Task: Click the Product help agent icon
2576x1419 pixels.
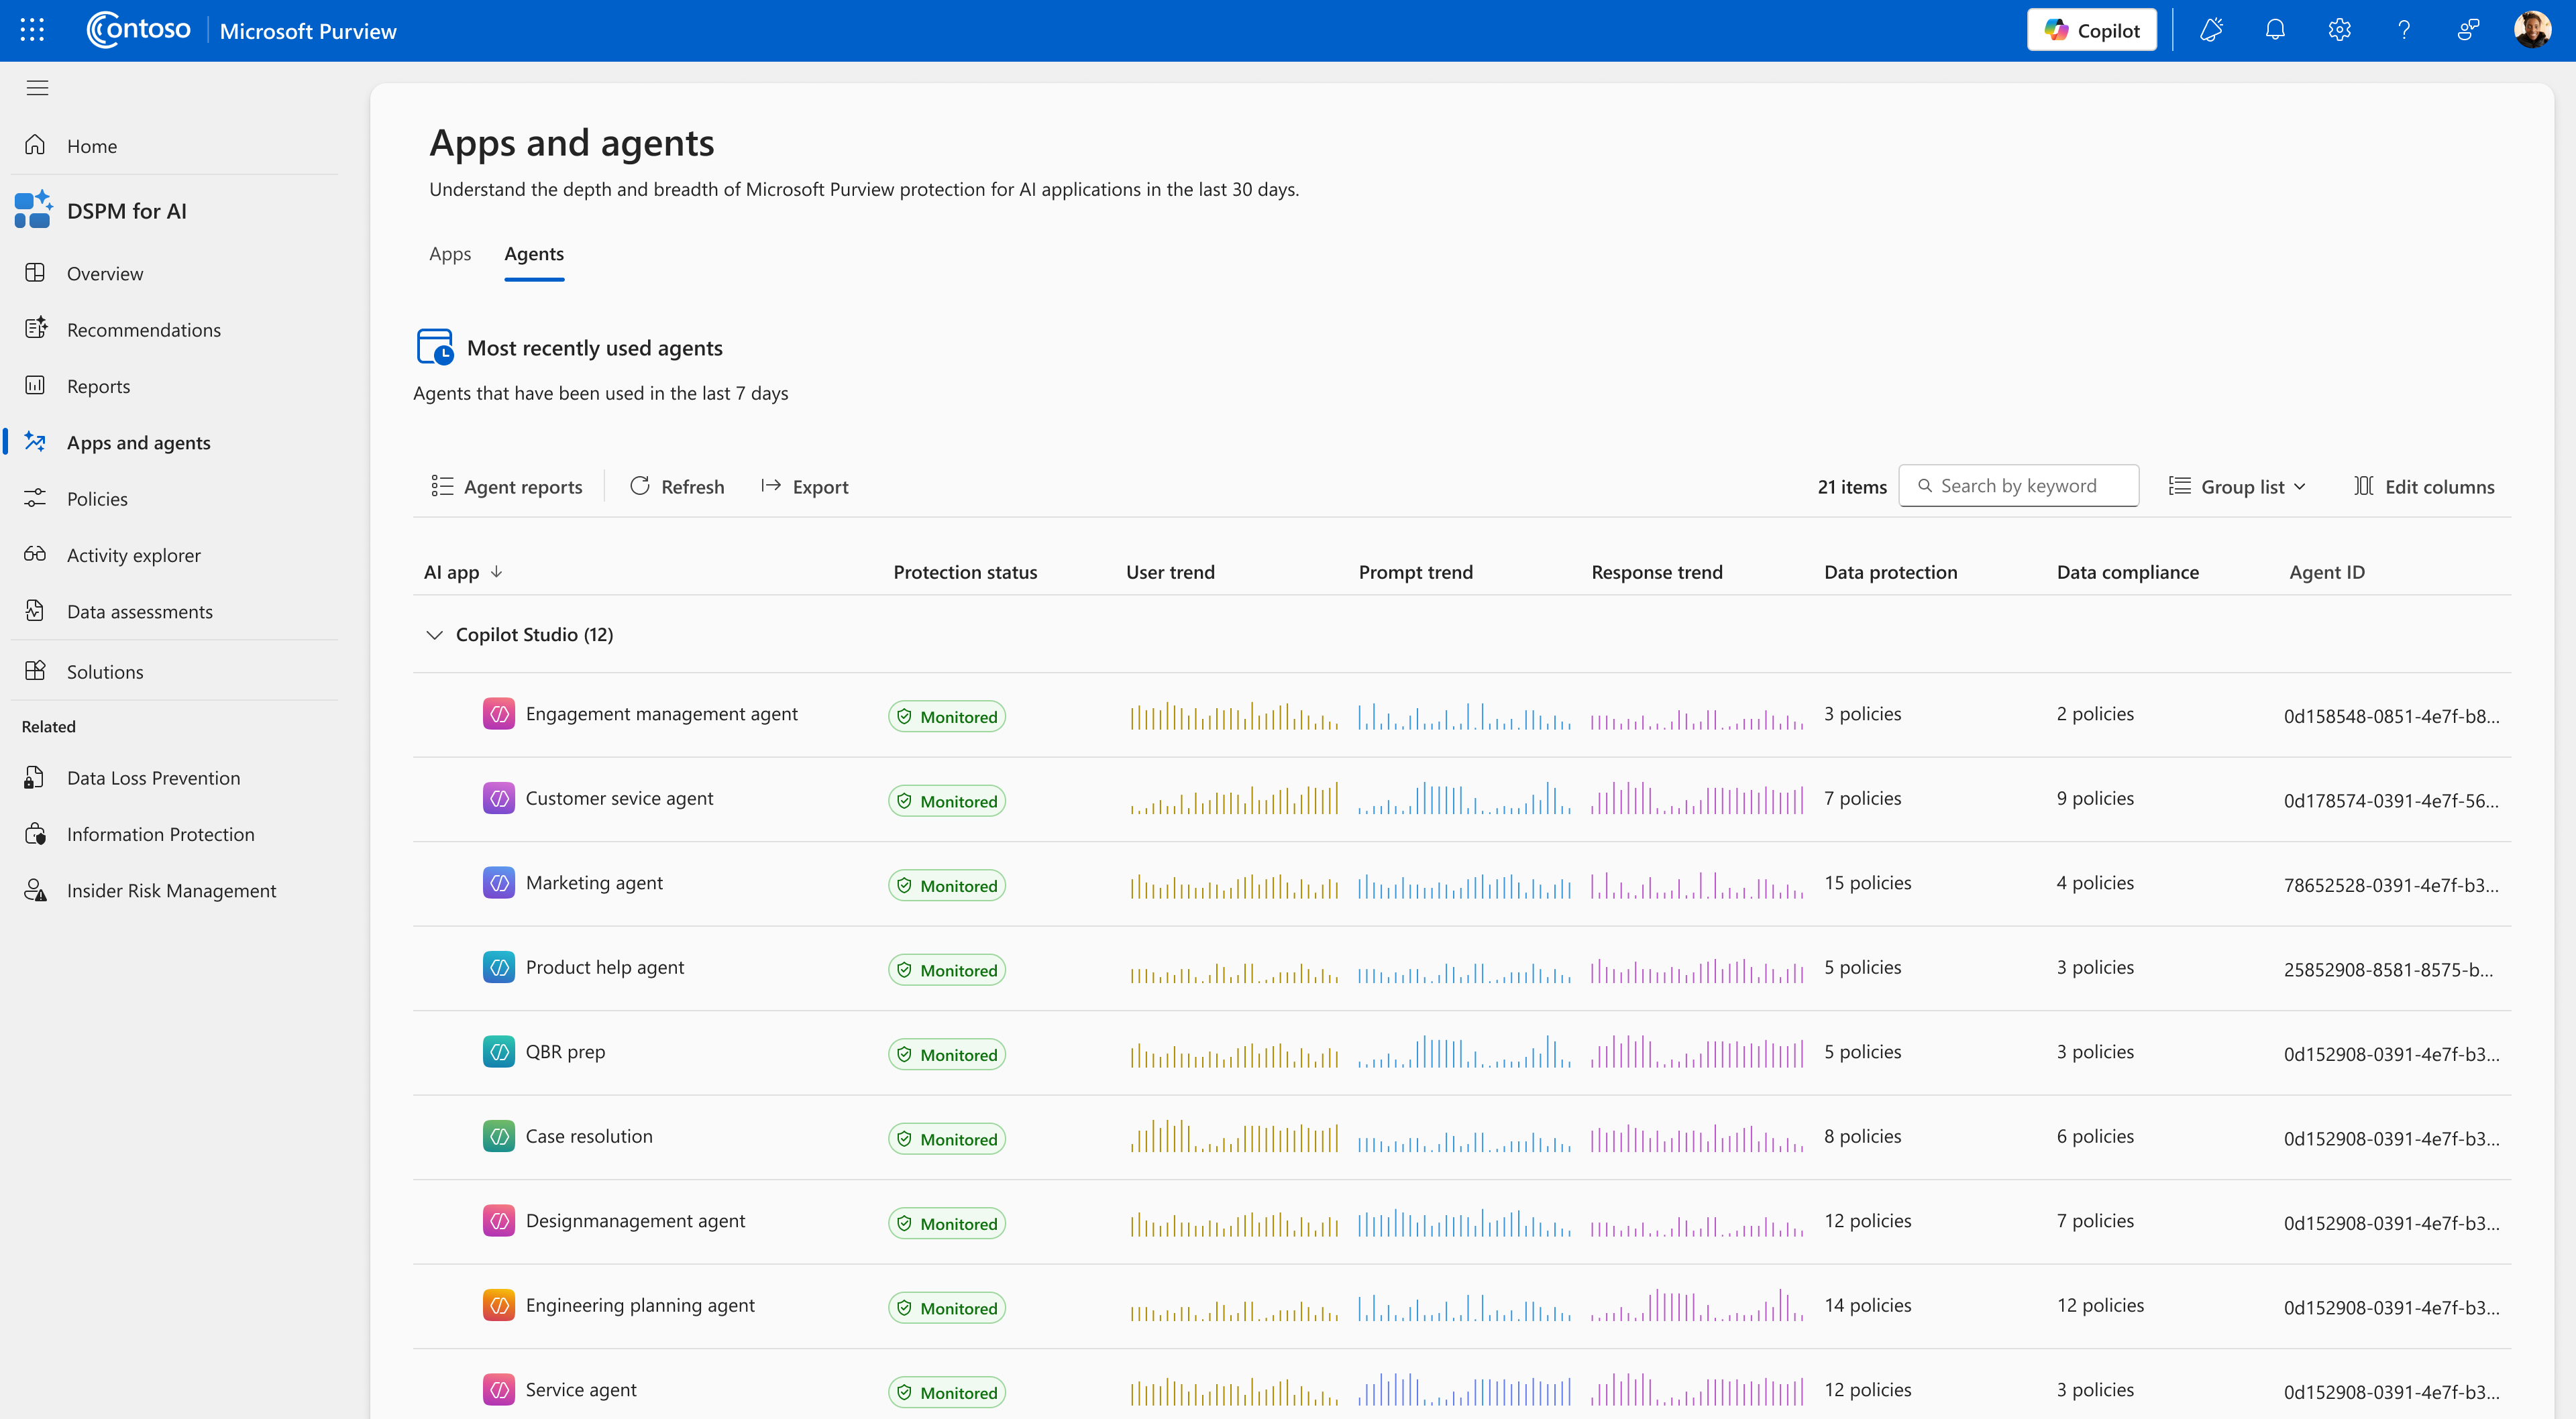Action: coord(499,967)
